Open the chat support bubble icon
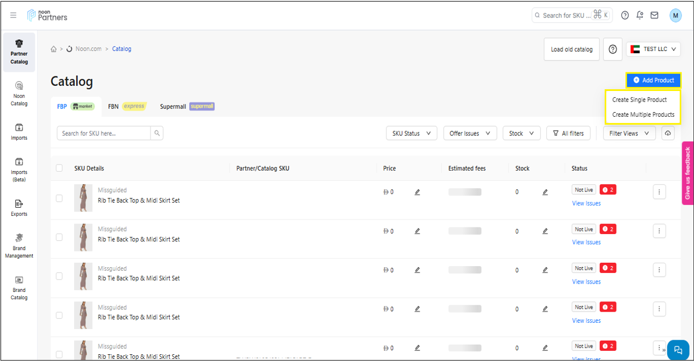694x361 pixels. (x=678, y=350)
